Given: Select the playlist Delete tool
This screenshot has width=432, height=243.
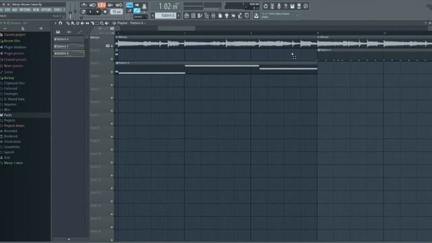Looking at the screenshot, I should click(78, 23).
